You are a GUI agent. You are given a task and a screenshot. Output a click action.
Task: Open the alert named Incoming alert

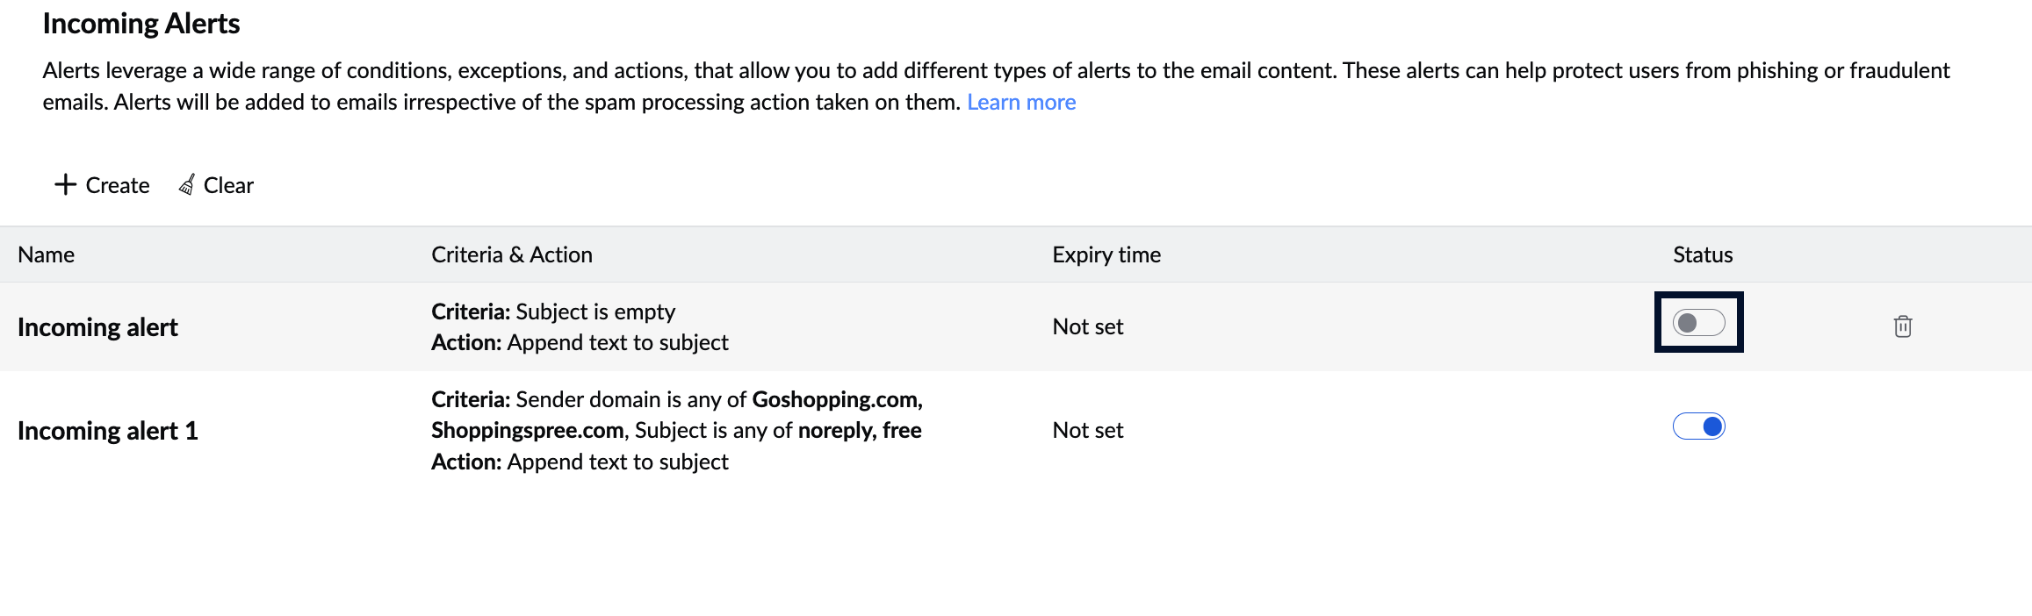(97, 327)
